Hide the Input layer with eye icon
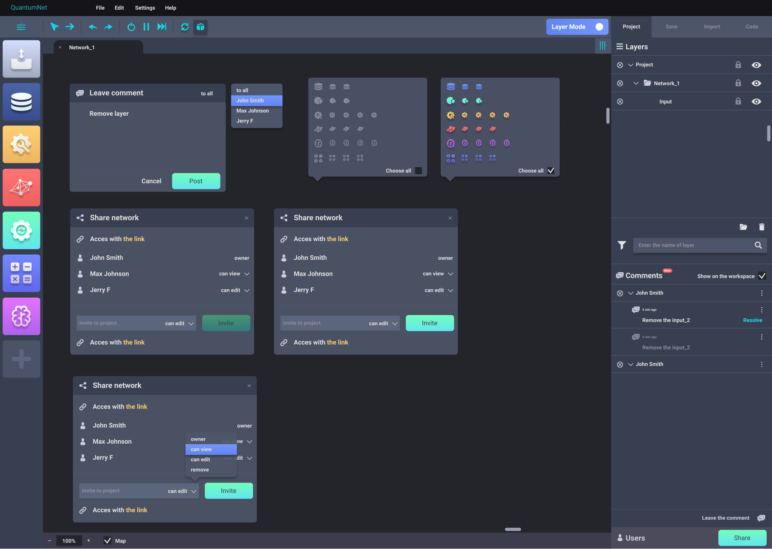 point(756,101)
